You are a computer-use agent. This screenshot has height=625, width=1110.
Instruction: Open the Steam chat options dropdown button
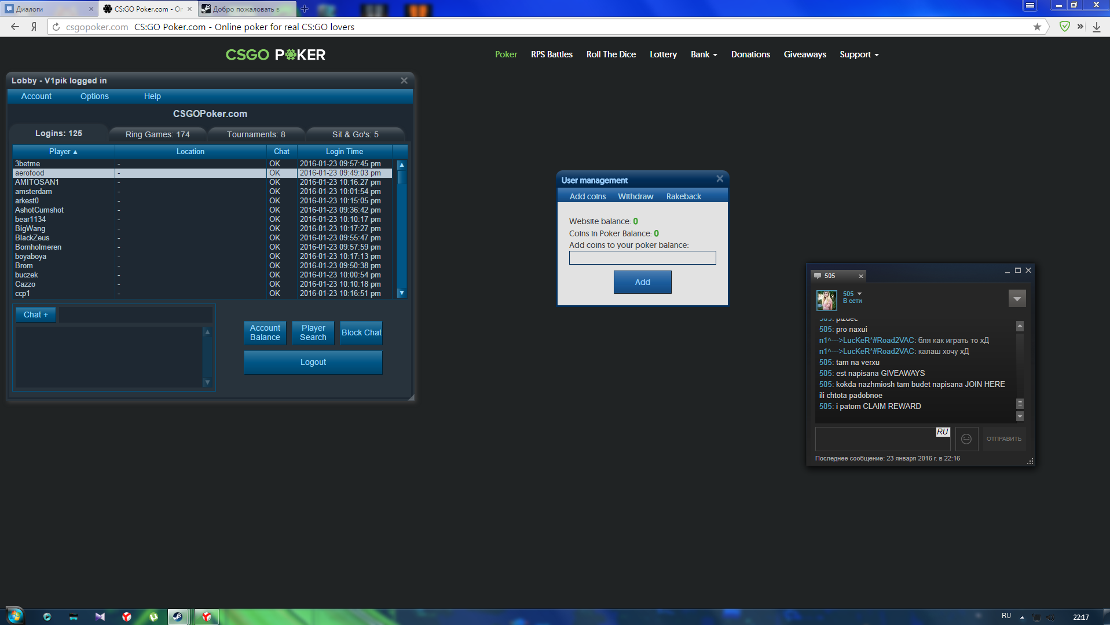[x=1017, y=299]
